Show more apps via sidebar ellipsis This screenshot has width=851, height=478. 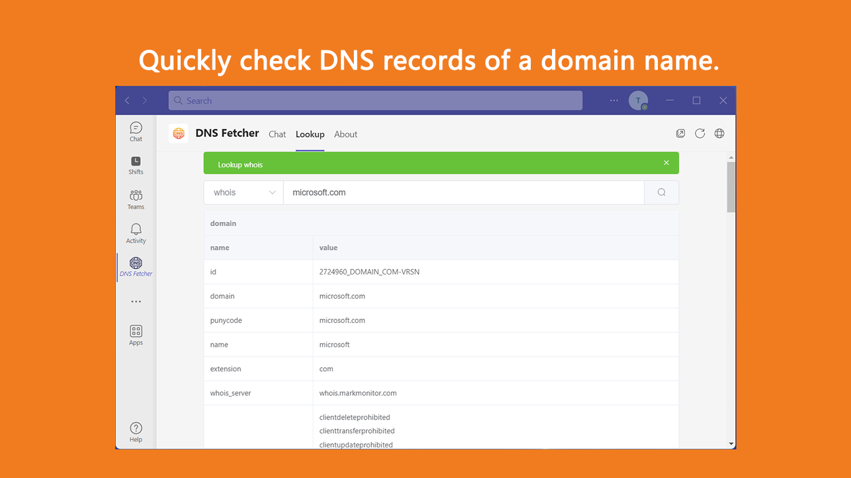tap(136, 302)
